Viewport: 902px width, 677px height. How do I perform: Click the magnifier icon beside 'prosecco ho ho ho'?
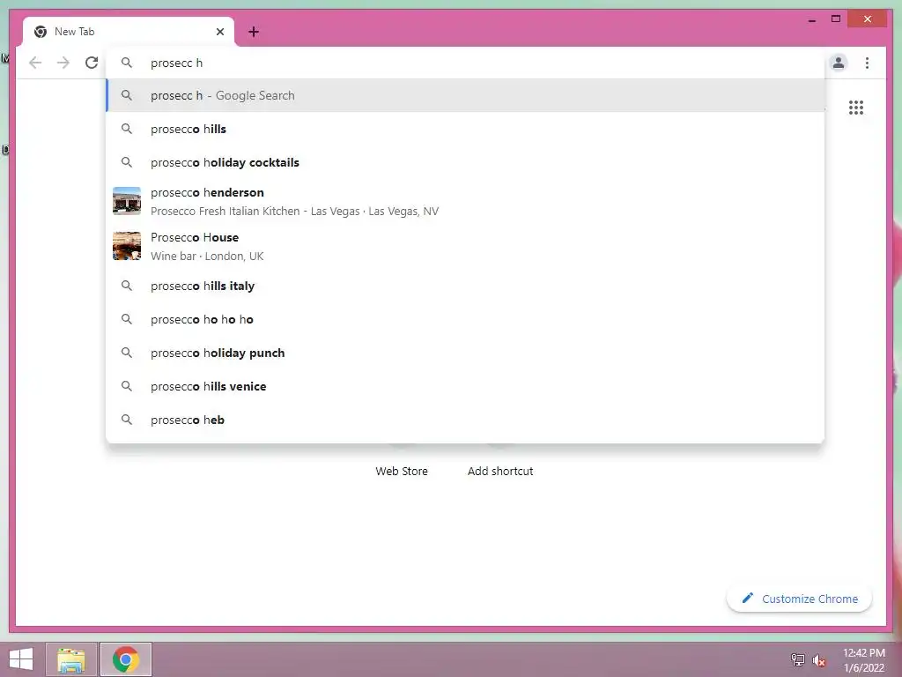click(x=127, y=319)
